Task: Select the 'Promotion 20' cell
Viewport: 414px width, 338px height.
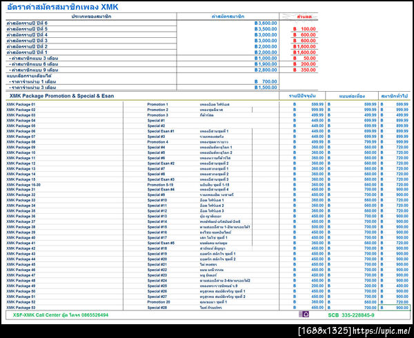Action: tap(159, 302)
